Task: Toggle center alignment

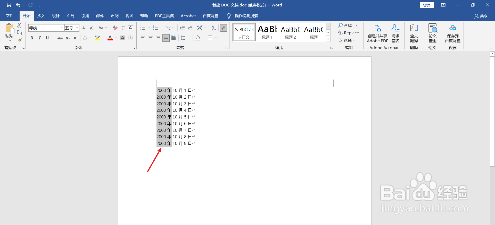Action: click(x=151, y=38)
